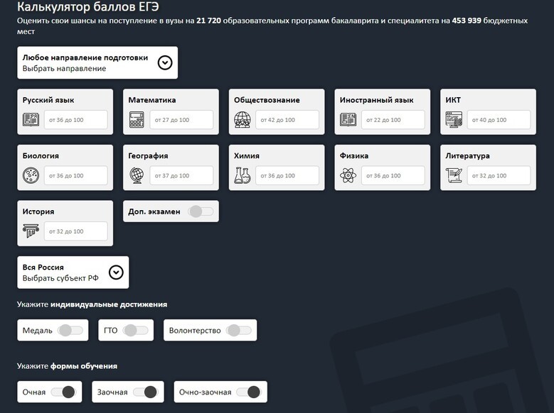The height and width of the screenshot is (413, 554).
Task: Focus the Иностранный язык score field
Action: point(393,119)
